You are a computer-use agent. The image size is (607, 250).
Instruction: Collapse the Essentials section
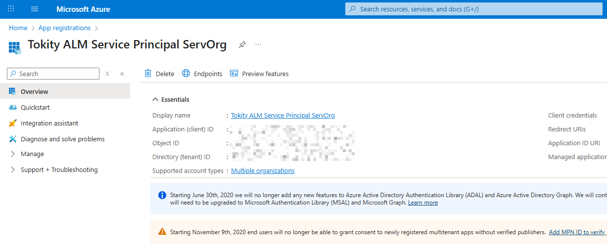pos(155,99)
